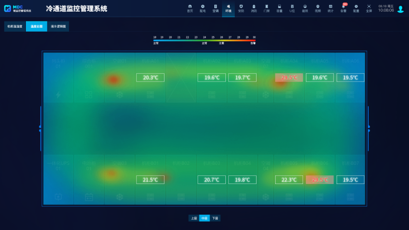The height and width of the screenshot is (230, 409).
Task: Select the 消防 fire protection icon
Action: pos(254,8)
